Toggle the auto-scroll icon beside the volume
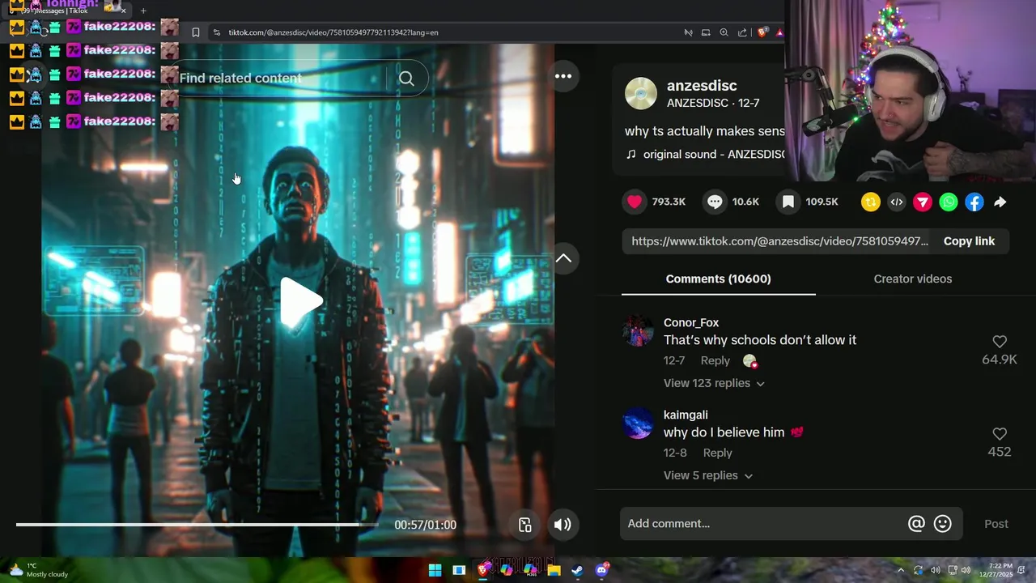The height and width of the screenshot is (583, 1036). coord(524,525)
